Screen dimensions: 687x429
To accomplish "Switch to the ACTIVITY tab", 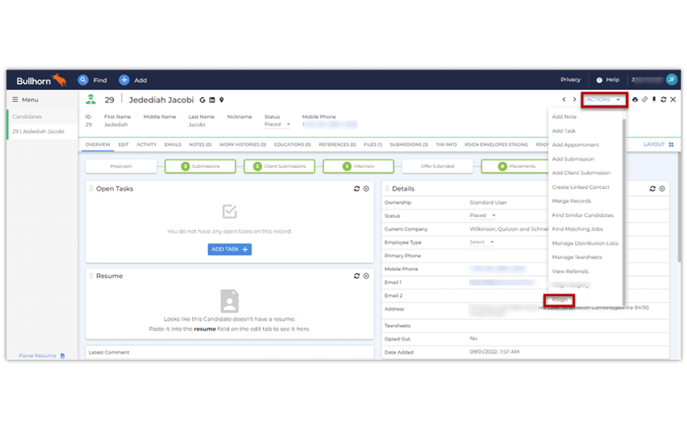I will tap(146, 145).
